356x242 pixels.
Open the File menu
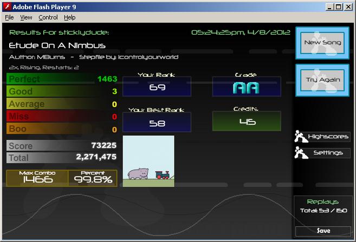(x=9, y=17)
